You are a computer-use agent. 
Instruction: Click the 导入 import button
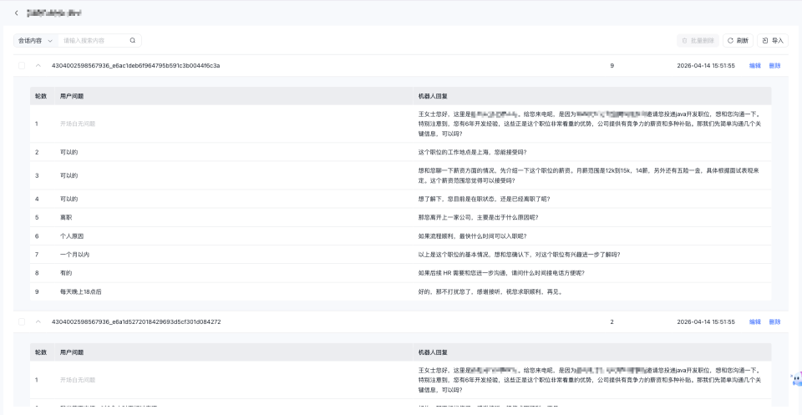(x=772, y=40)
